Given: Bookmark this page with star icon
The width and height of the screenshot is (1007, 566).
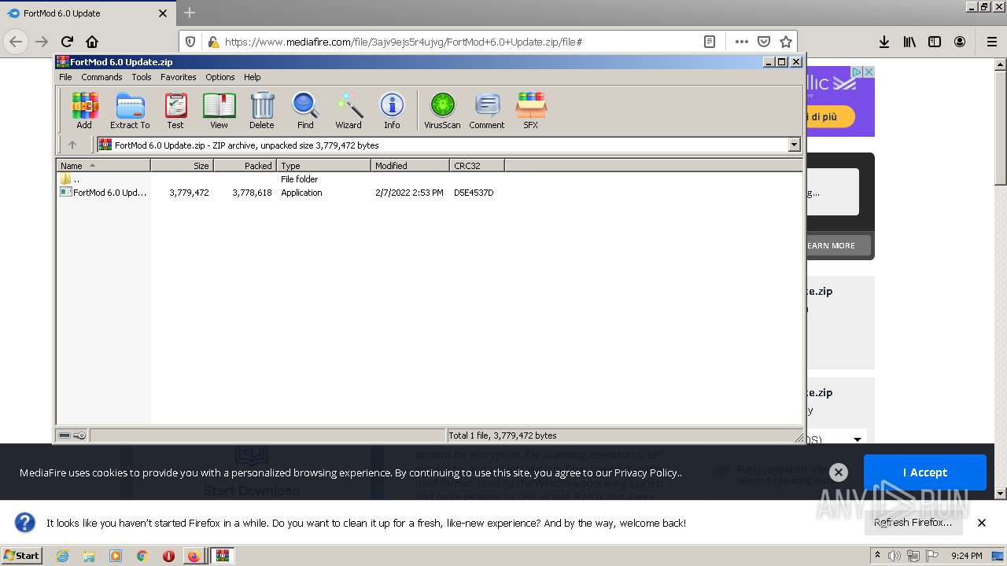Looking at the screenshot, I should pos(785,42).
